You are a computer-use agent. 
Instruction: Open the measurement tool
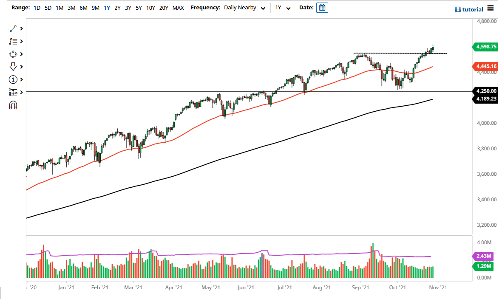pyautogui.click(x=12, y=92)
